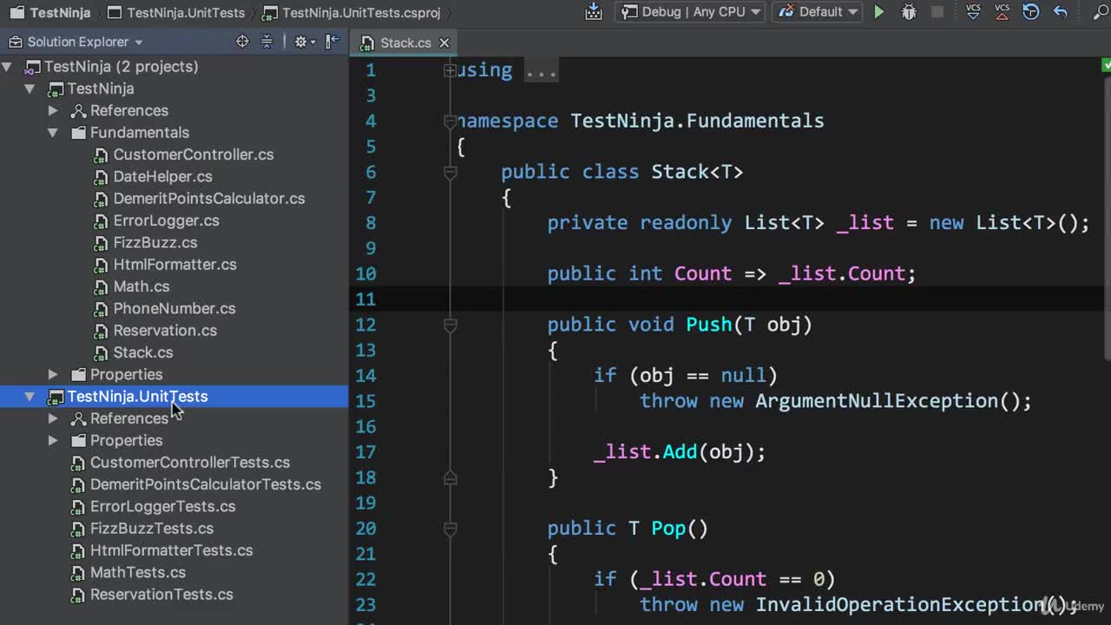Click the grey Stop button in the toolbar
This screenshot has height=625, width=1111.
pos(937,12)
